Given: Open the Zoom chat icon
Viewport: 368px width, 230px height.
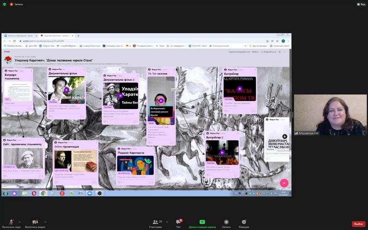Looking at the screenshot, I should coord(178,222).
